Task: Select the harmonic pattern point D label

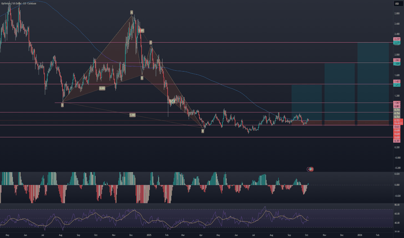Action: tap(202, 130)
